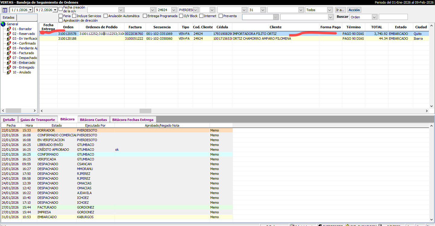Click the panel layout icon beside the start date
This screenshot has width=435, height=226.
(5, 10)
